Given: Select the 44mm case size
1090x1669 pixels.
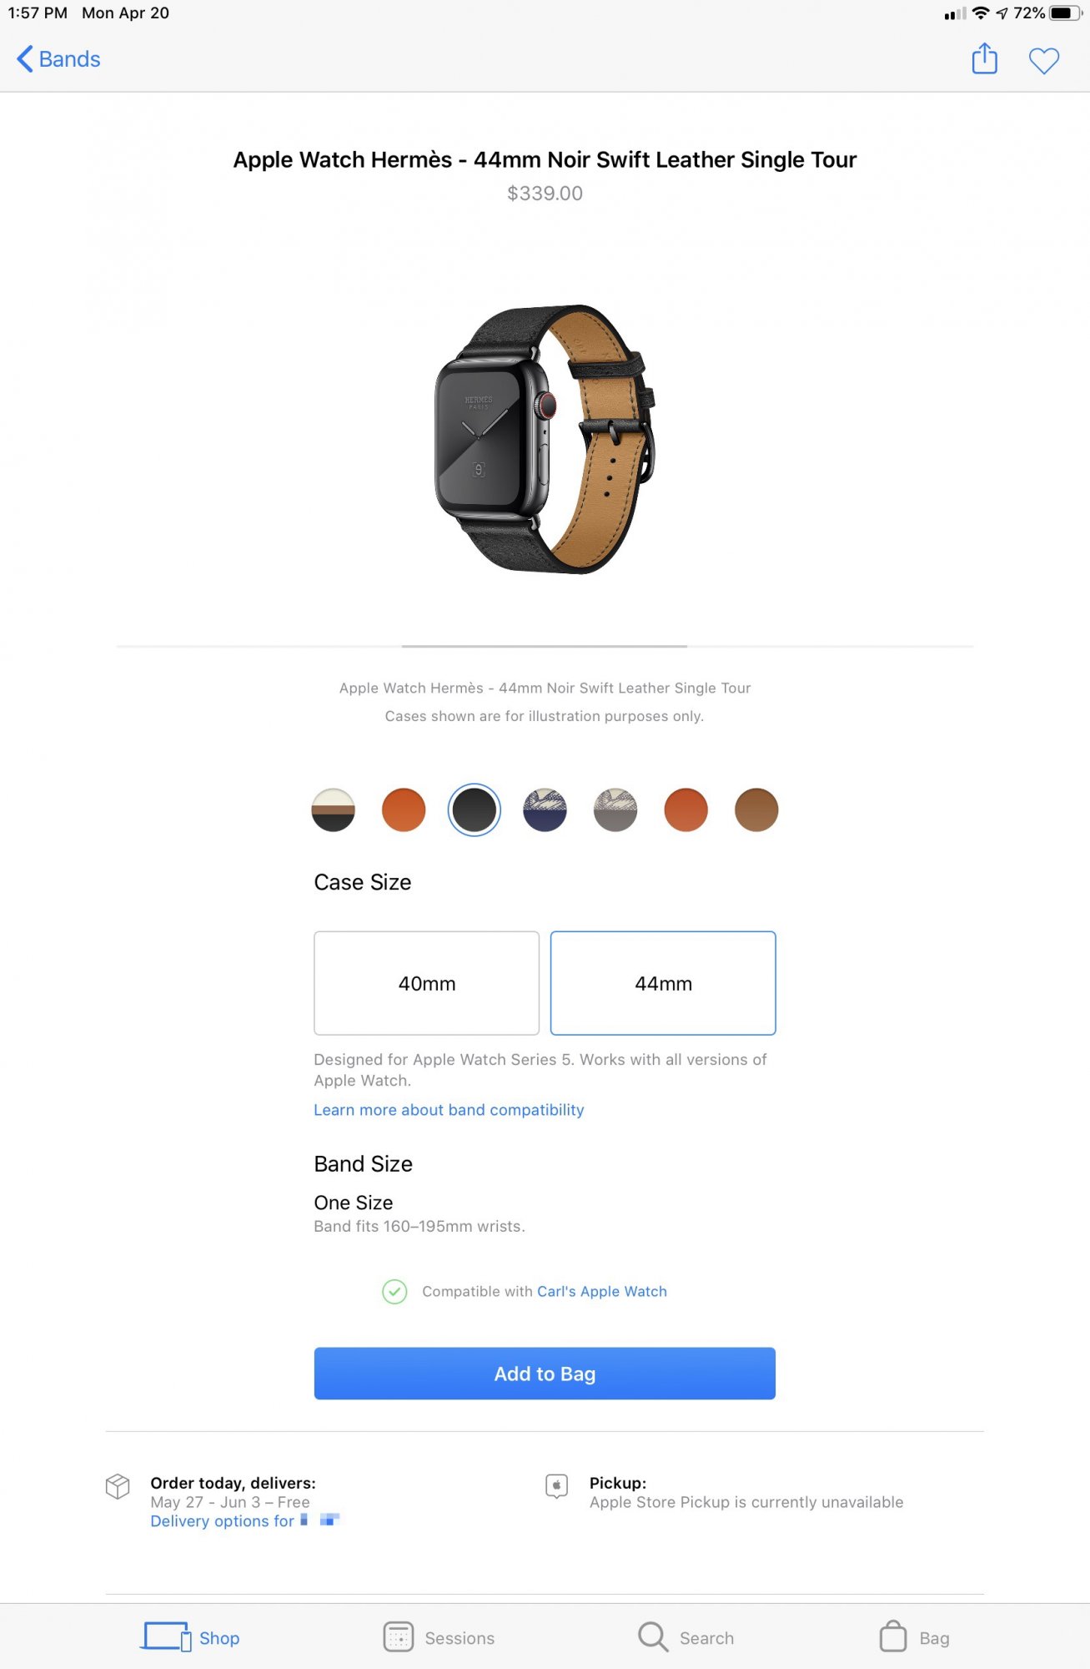Looking at the screenshot, I should 663,983.
